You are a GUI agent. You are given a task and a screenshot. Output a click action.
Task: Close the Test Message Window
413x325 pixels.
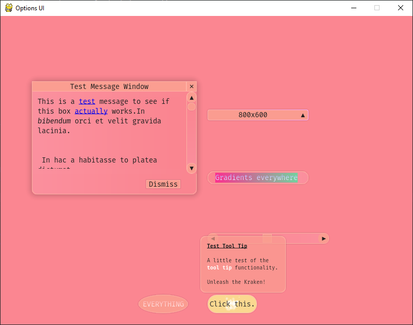click(192, 86)
